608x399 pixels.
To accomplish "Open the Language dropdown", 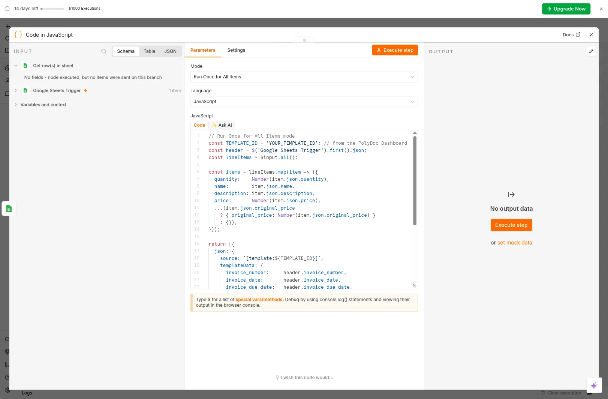I will point(304,102).
